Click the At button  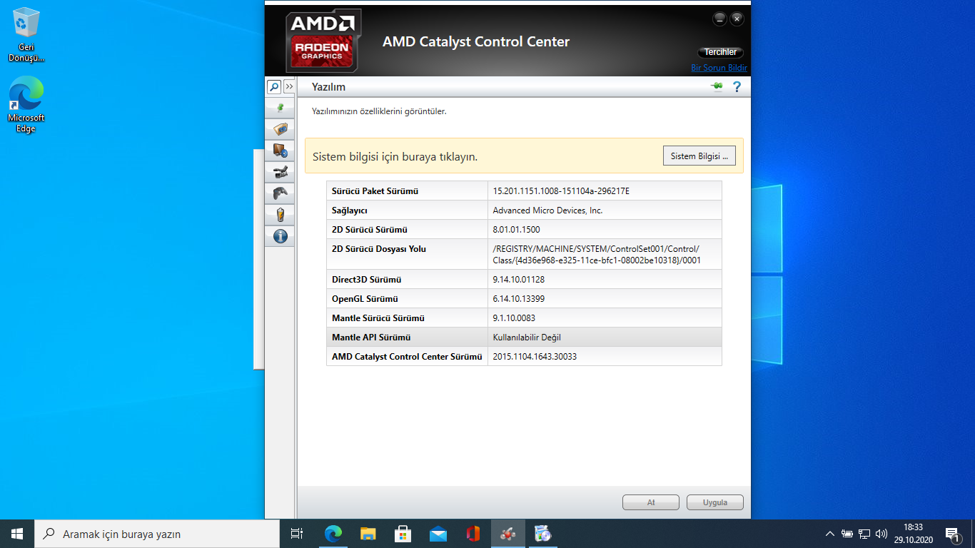(x=651, y=502)
